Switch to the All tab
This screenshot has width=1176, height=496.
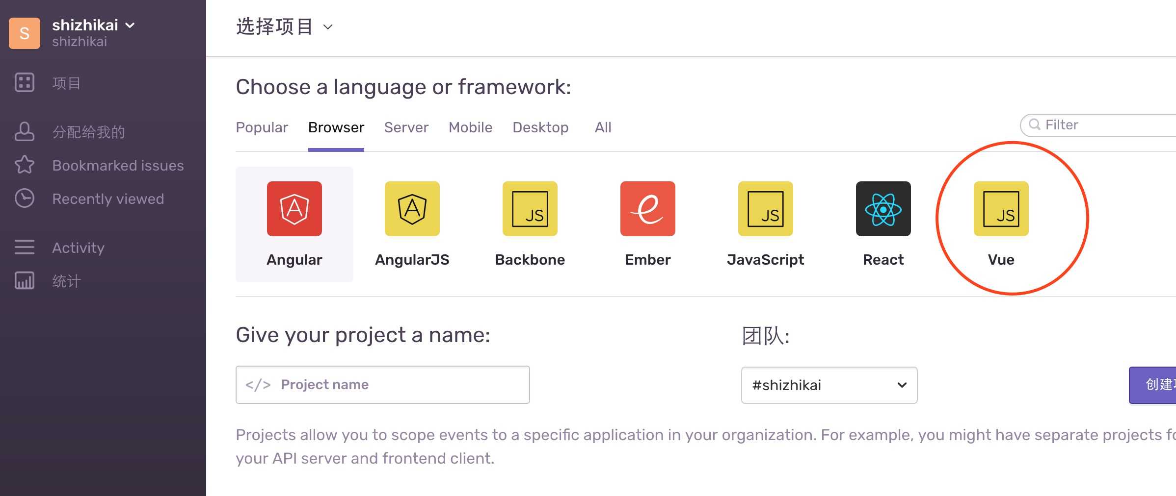[x=603, y=127]
